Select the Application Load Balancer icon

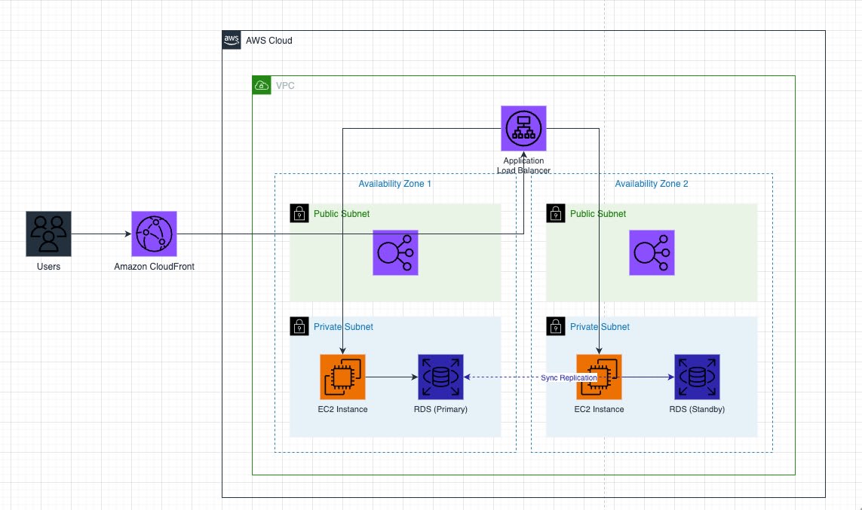pos(523,129)
